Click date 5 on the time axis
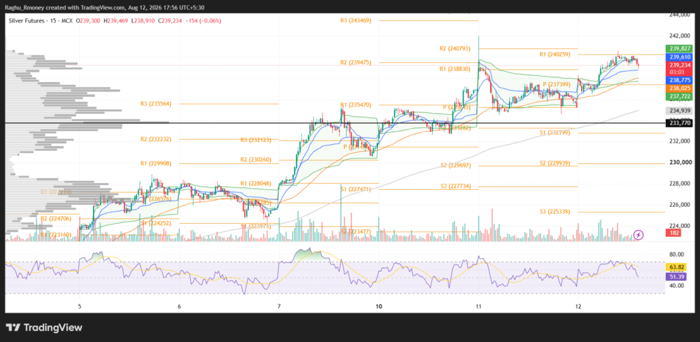700x342 pixels. [79, 307]
